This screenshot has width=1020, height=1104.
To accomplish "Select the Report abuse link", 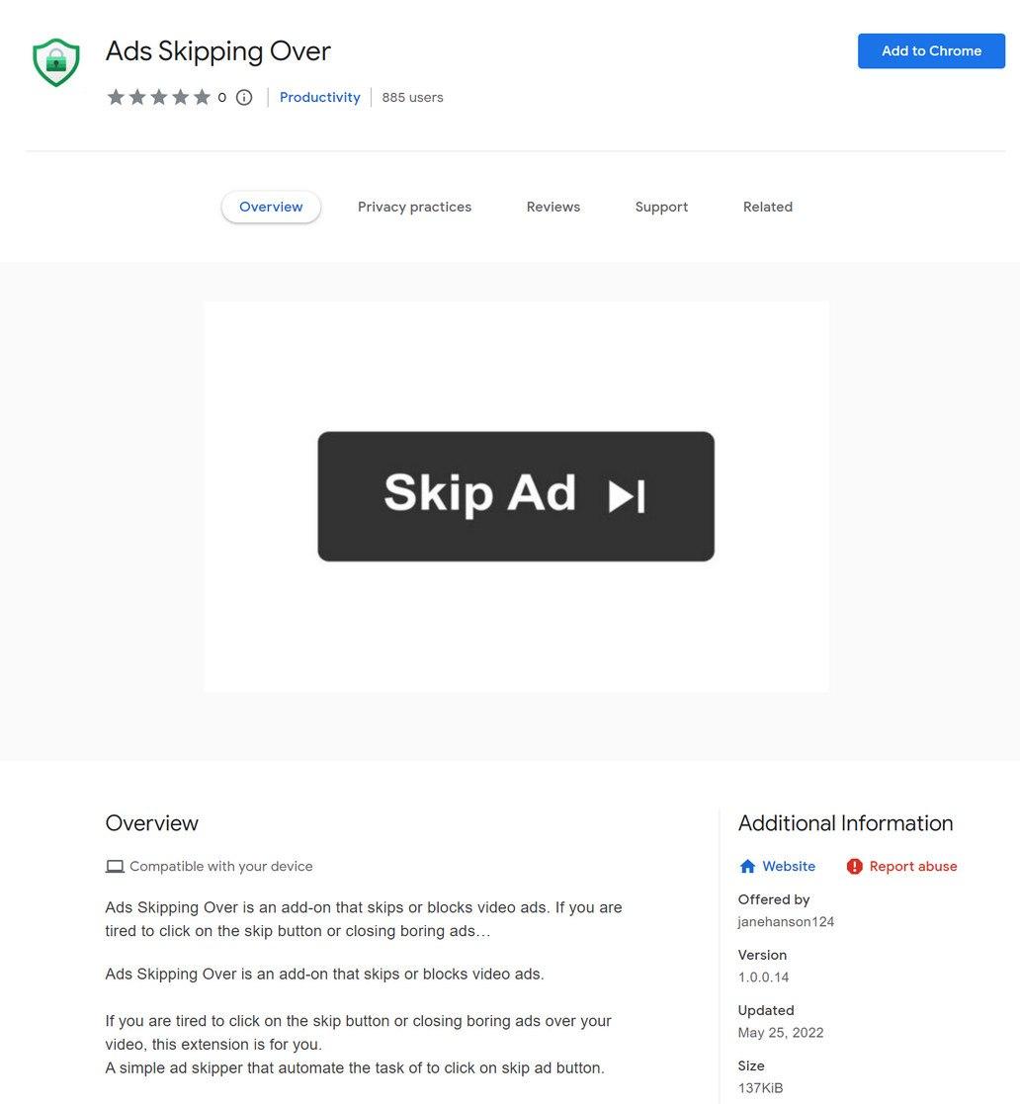I will [x=913, y=867].
